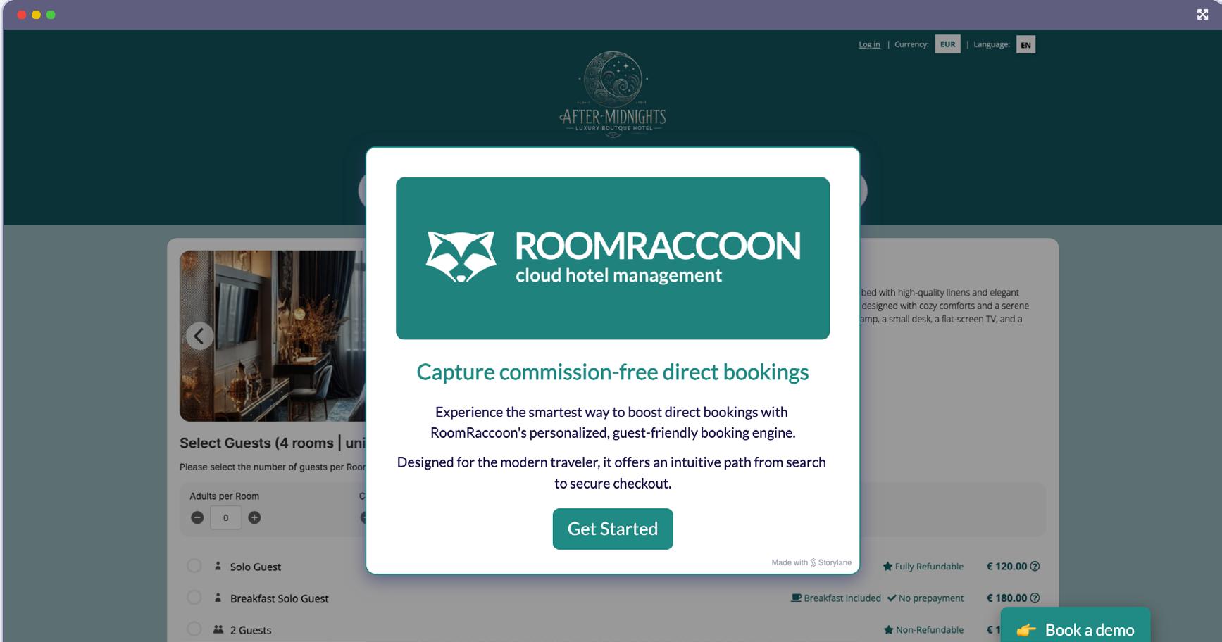Viewport: 1222px width, 642px height.
Task: Select the 2 Guests rate radio button
Action: 194,629
